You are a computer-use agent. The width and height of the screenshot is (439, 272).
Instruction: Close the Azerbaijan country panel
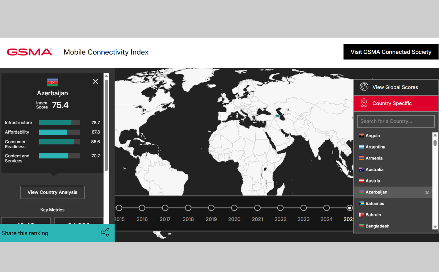[x=95, y=81]
